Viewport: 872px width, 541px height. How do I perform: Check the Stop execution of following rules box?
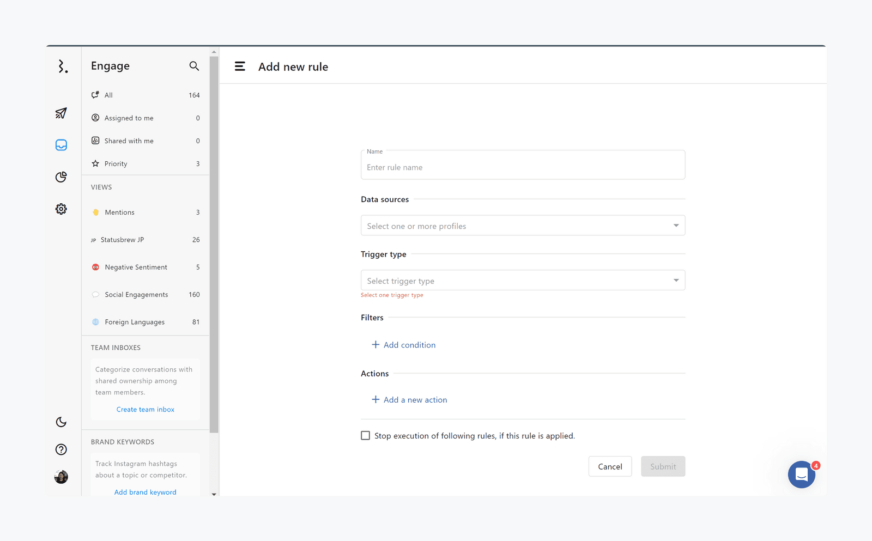366,436
